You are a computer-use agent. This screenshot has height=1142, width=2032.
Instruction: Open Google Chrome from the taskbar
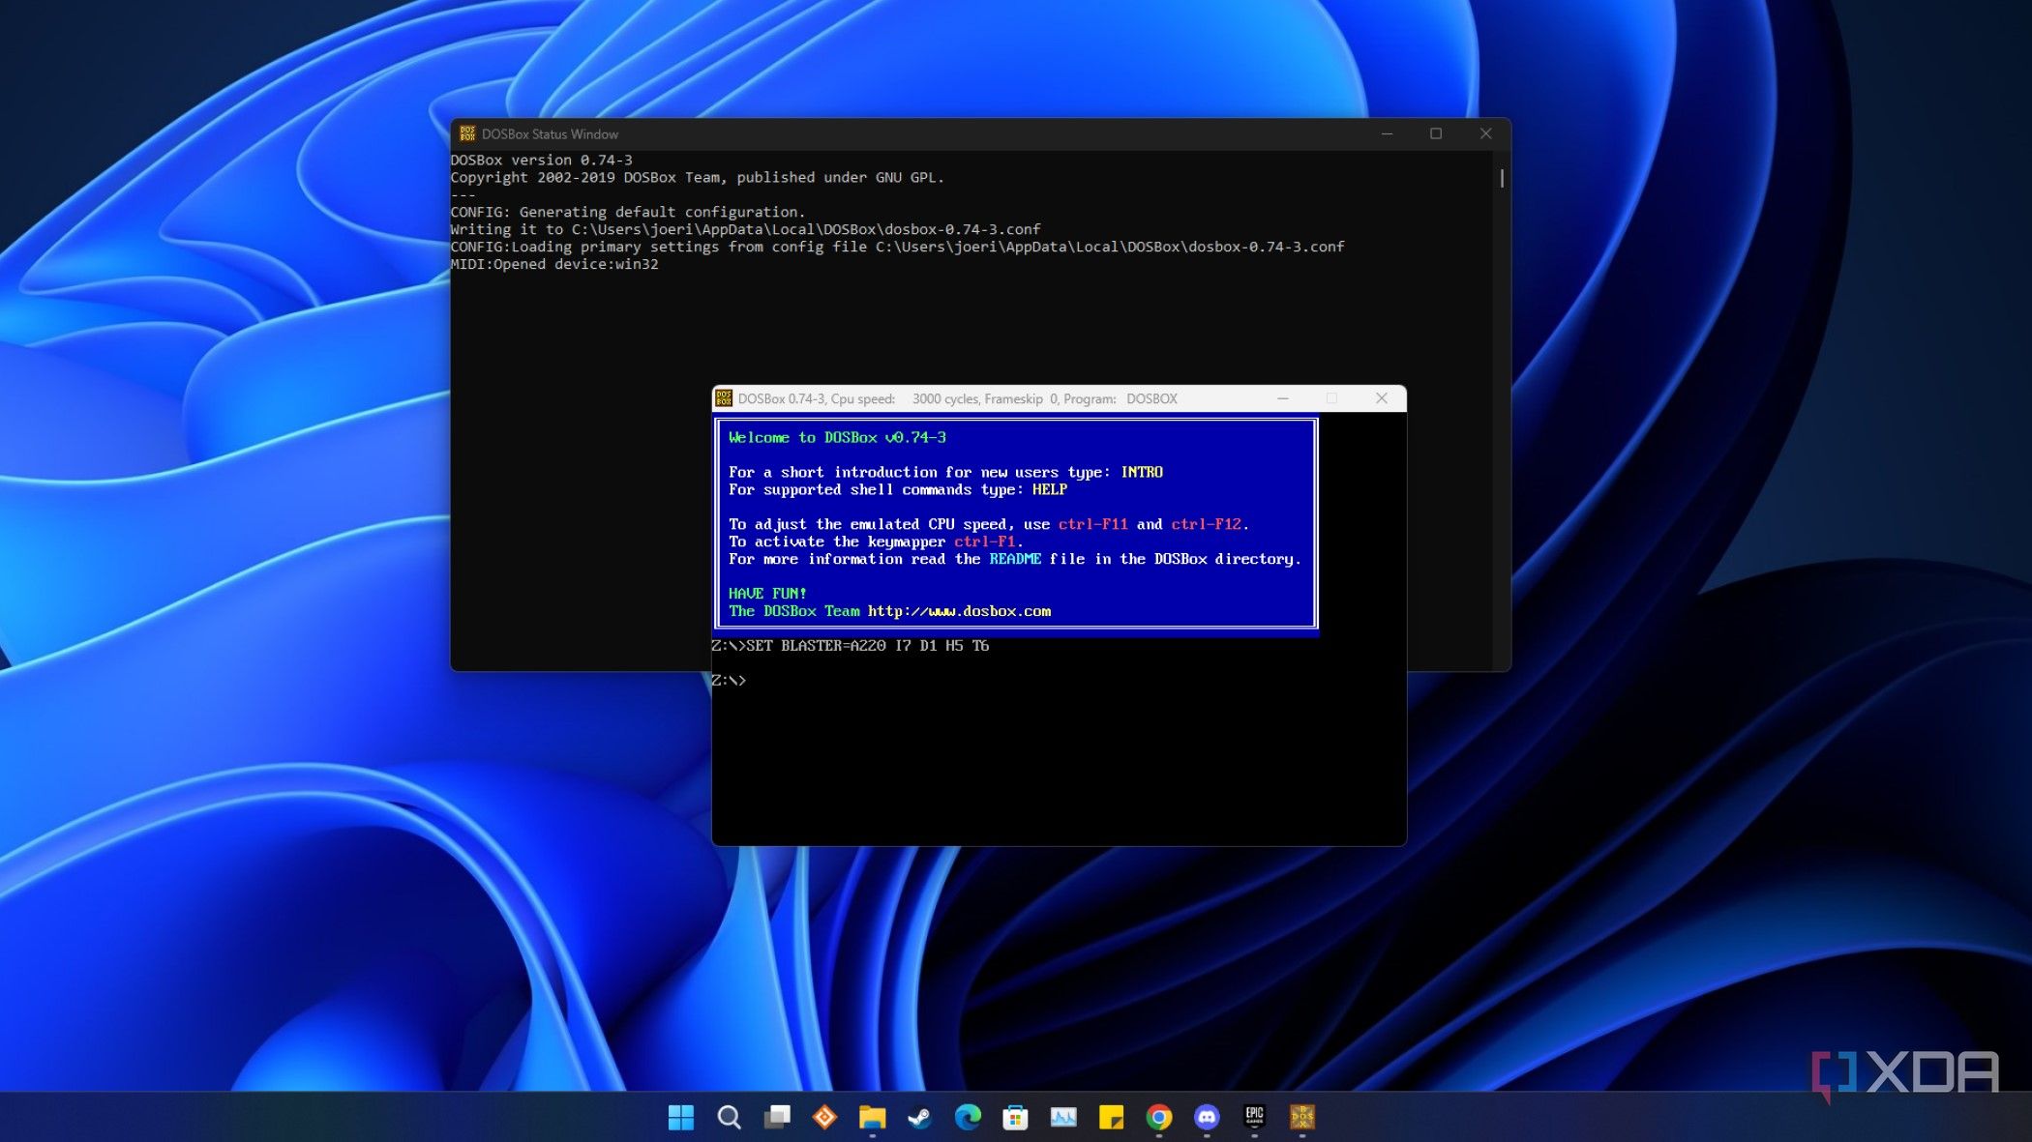[1158, 1116]
